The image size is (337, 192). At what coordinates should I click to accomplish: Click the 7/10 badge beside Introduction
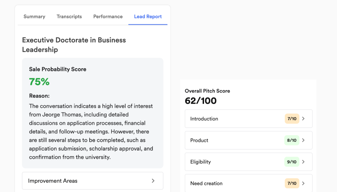(x=292, y=119)
